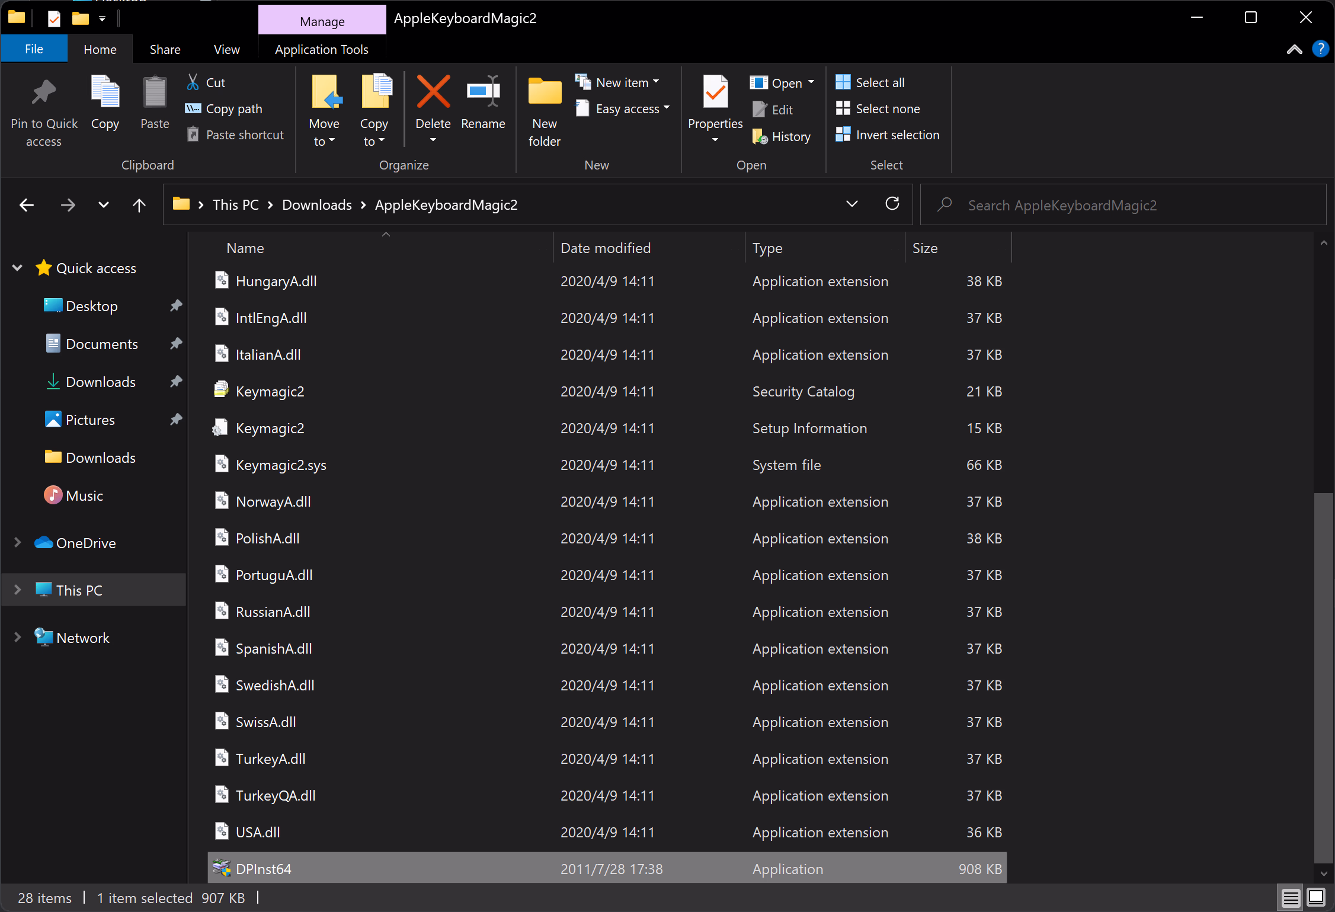Click Invert selection button
This screenshot has width=1335, height=912.
[x=888, y=135]
